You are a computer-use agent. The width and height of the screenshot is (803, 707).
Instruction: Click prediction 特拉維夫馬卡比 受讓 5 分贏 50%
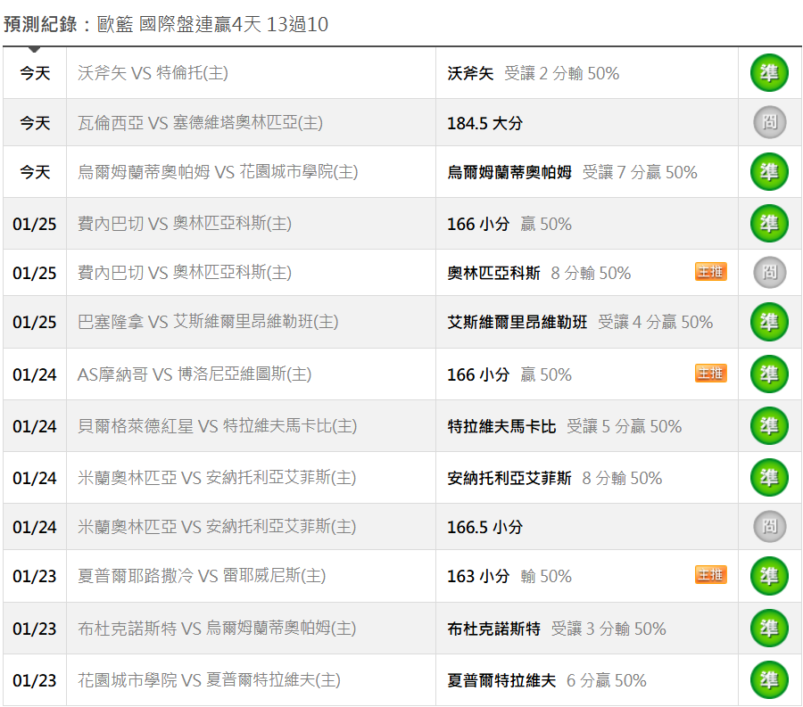coord(565,427)
